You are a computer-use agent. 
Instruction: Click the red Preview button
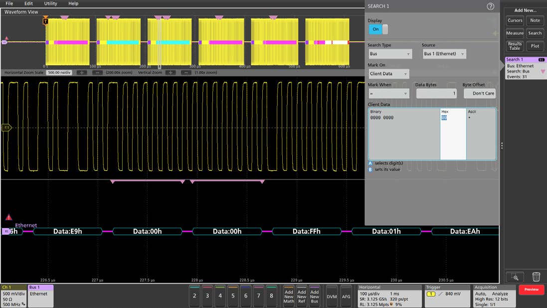pyautogui.click(x=531, y=290)
